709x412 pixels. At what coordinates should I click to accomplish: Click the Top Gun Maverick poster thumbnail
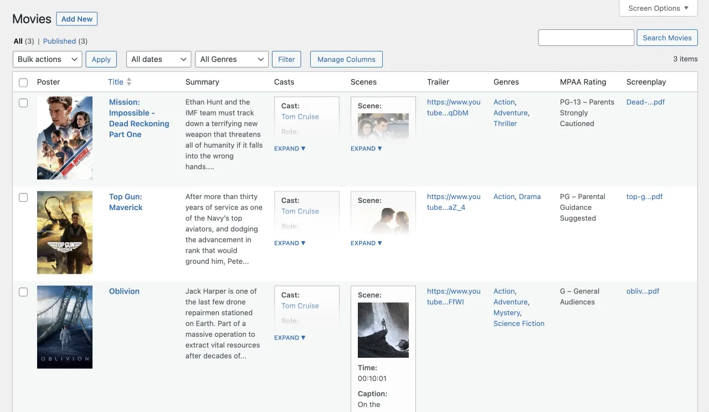coord(65,232)
